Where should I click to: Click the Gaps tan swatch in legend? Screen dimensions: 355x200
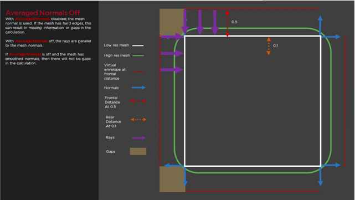click(138, 151)
